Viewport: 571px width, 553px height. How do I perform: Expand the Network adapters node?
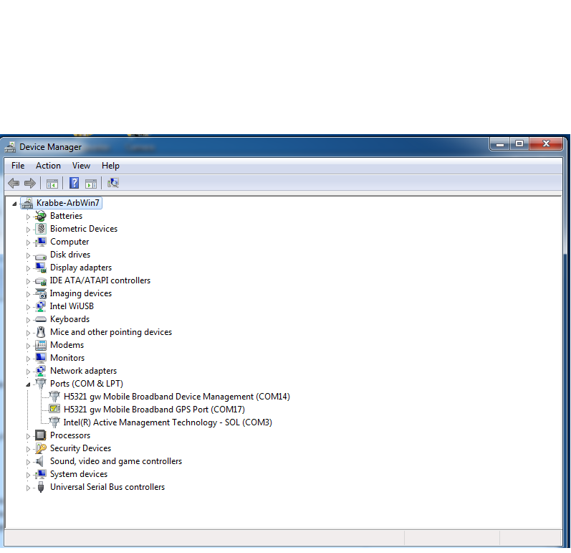point(29,372)
